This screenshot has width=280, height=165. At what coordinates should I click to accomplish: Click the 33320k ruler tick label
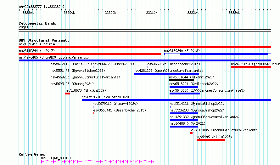(193, 13)
